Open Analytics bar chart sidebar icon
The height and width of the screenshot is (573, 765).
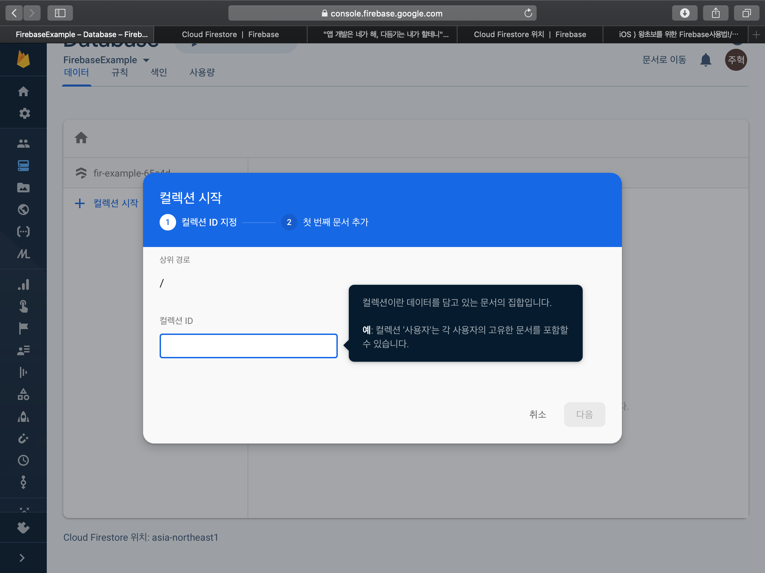pyautogui.click(x=23, y=284)
